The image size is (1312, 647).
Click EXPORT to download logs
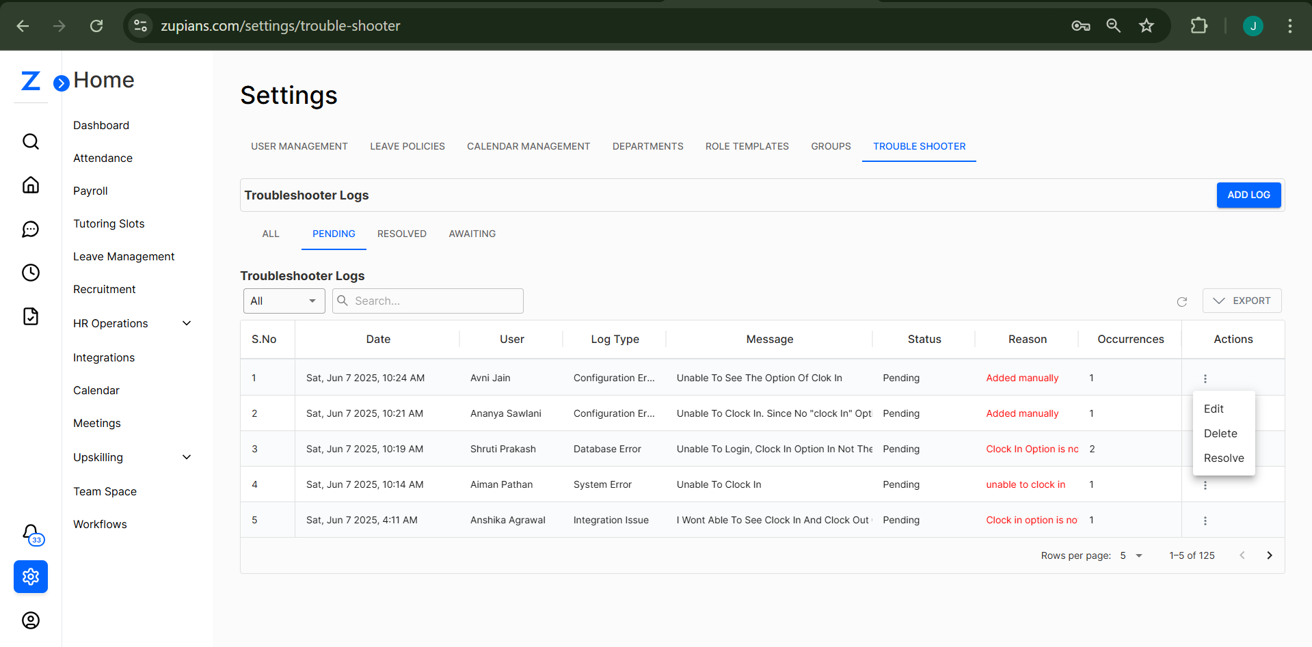coord(1242,301)
